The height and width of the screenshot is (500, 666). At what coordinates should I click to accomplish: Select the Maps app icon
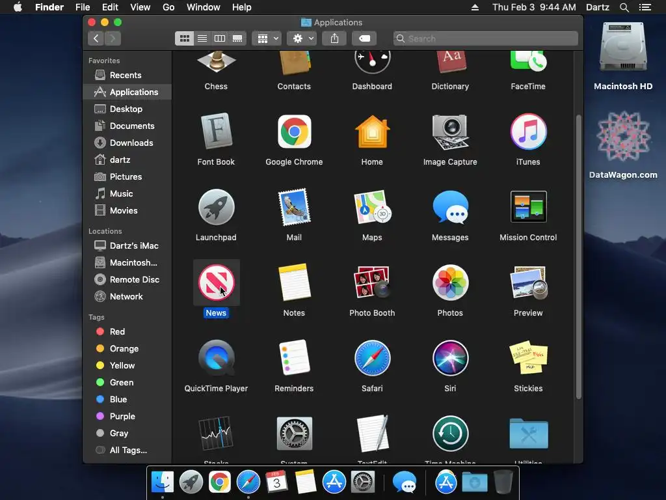[x=372, y=207]
